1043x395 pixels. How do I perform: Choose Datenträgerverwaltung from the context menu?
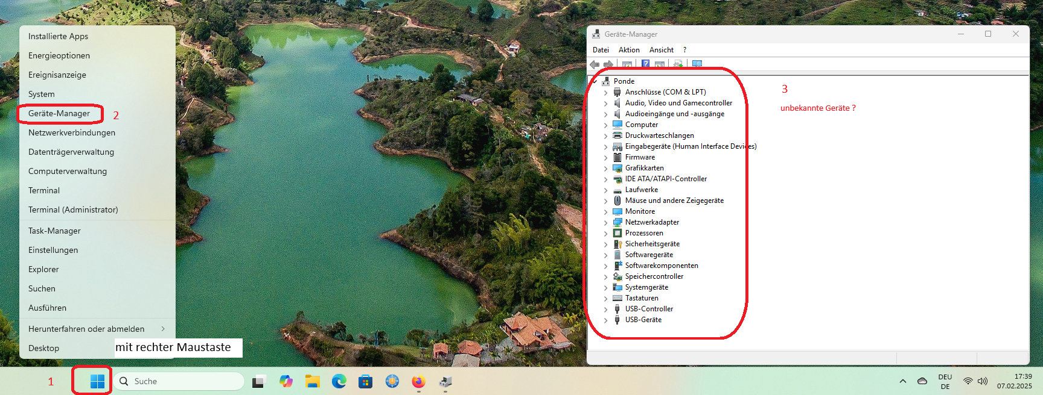[x=97, y=152]
